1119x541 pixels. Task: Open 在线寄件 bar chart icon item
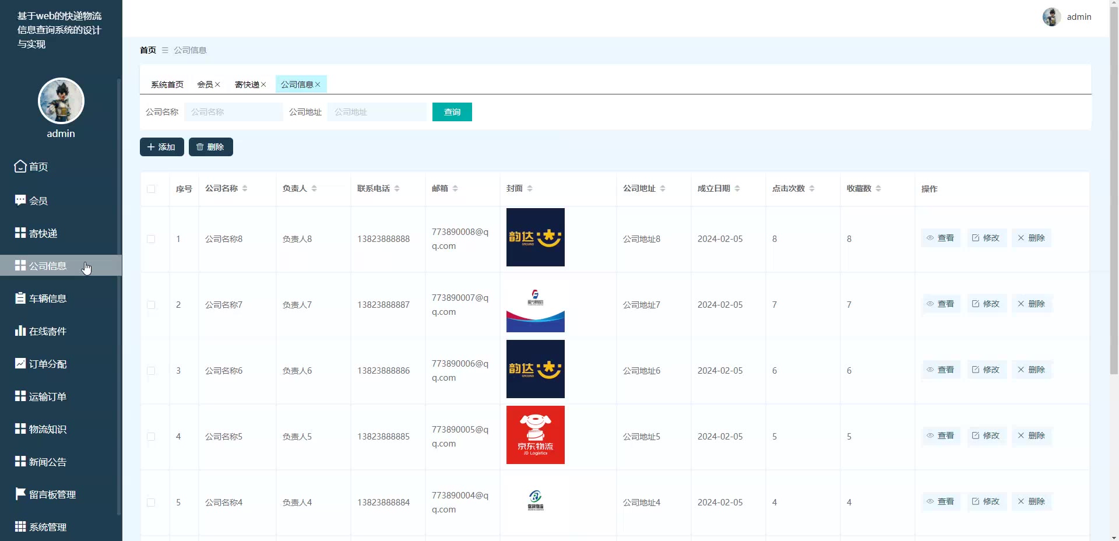pyautogui.click(x=20, y=331)
